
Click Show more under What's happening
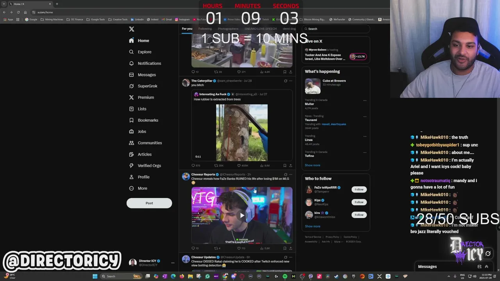pyautogui.click(x=312, y=165)
